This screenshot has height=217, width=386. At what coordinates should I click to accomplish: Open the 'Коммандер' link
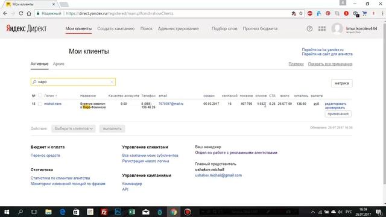(x=132, y=184)
